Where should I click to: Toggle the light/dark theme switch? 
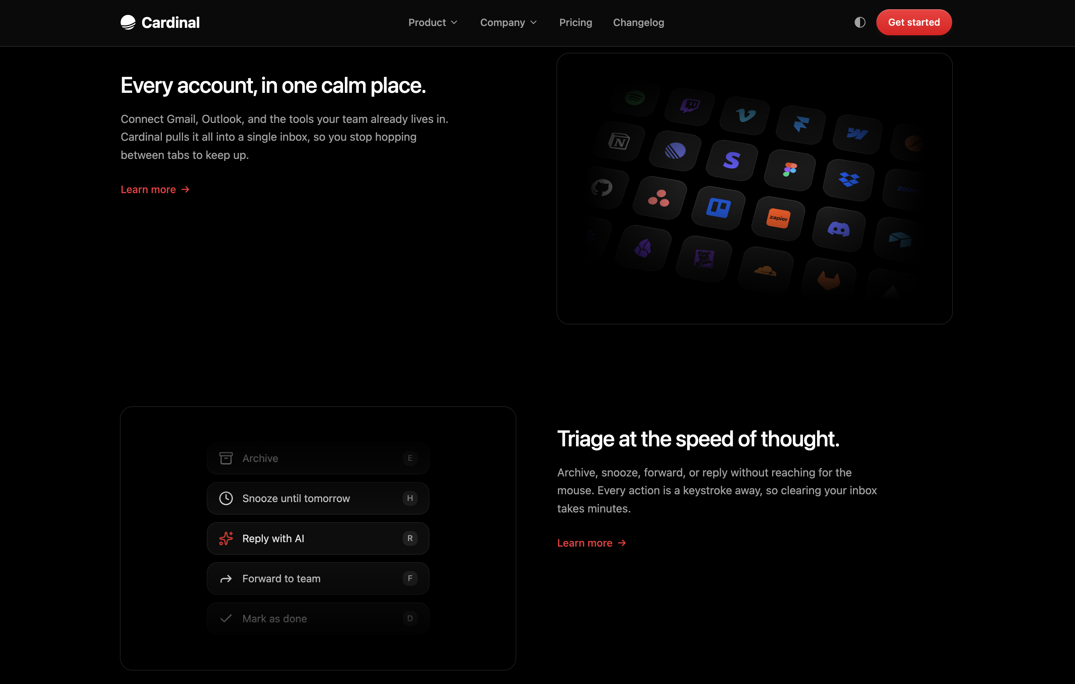click(x=860, y=22)
